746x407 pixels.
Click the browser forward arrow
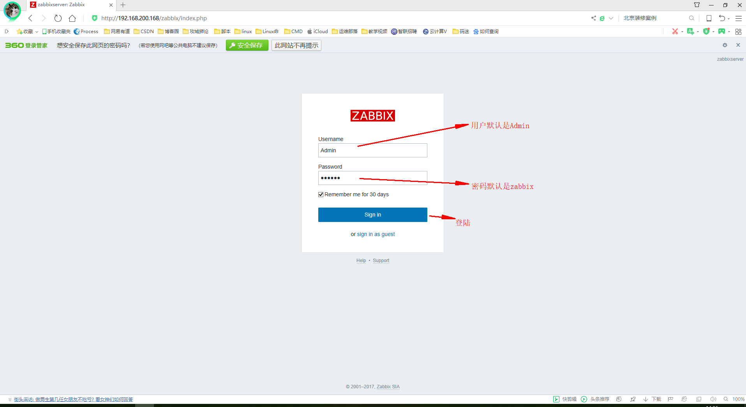pos(44,18)
